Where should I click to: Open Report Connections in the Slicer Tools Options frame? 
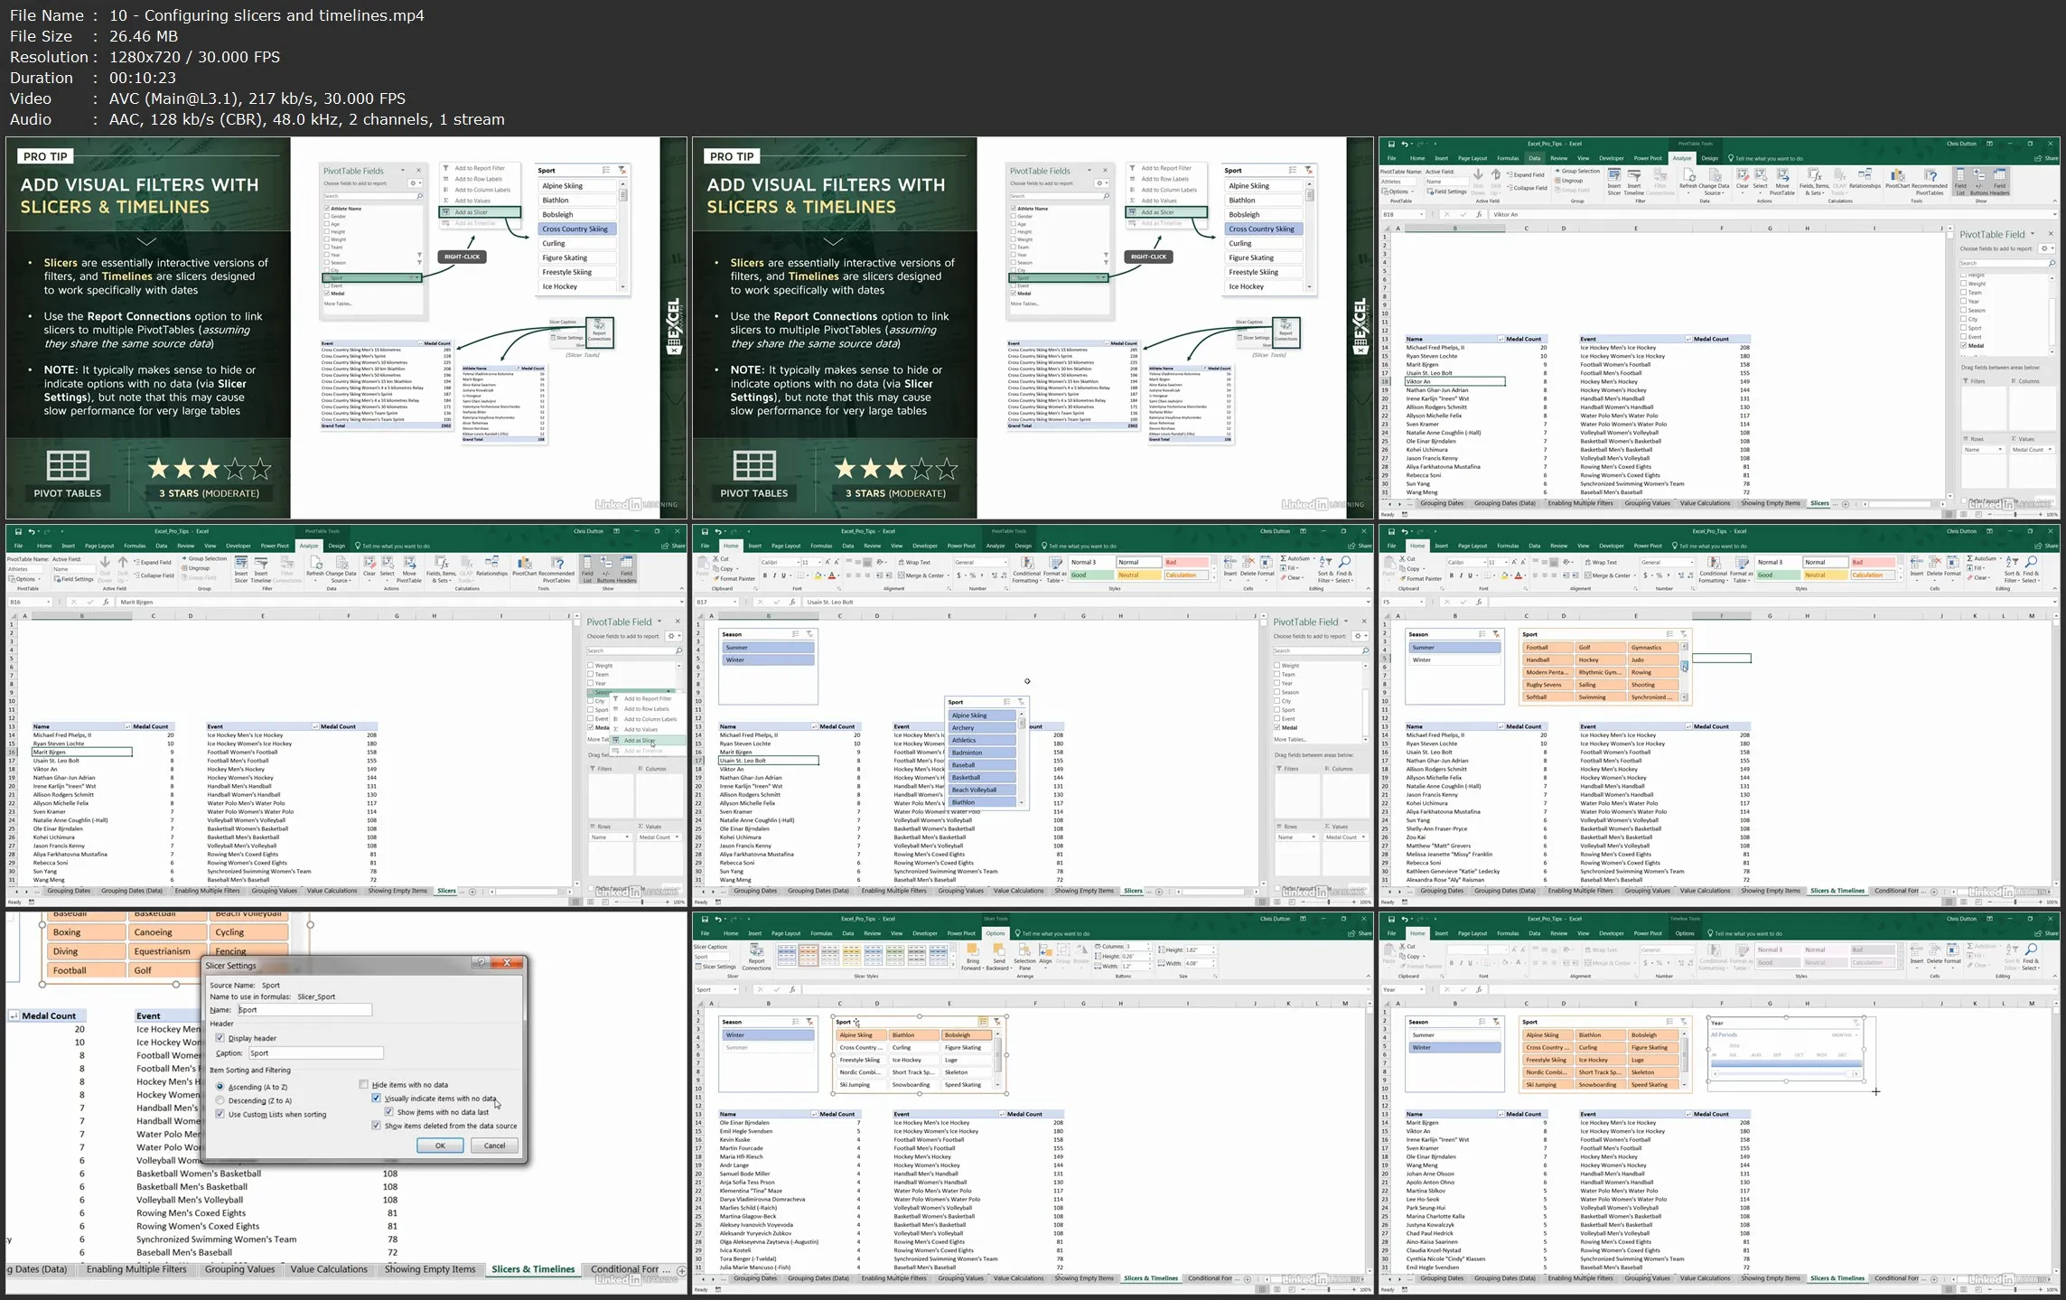(x=756, y=957)
